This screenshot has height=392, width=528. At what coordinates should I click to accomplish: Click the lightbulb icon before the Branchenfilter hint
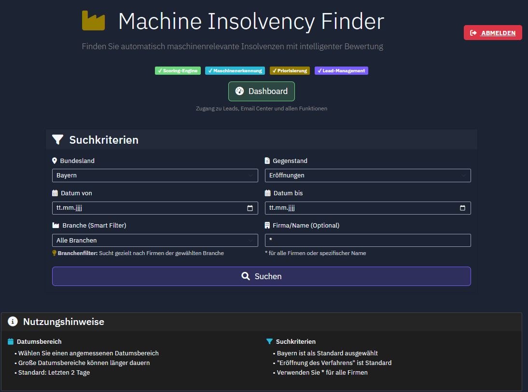click(54, 253)
